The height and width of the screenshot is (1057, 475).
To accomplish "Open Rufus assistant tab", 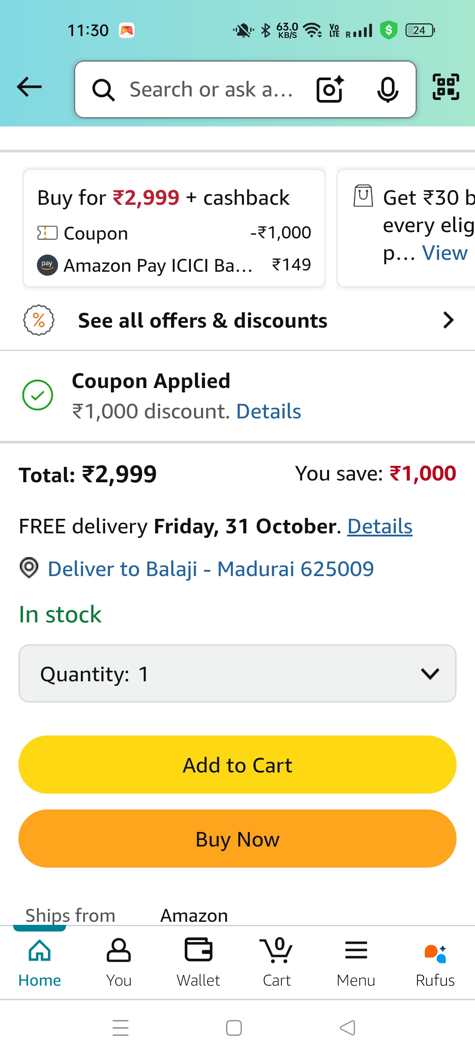I will tap(435, 961).
